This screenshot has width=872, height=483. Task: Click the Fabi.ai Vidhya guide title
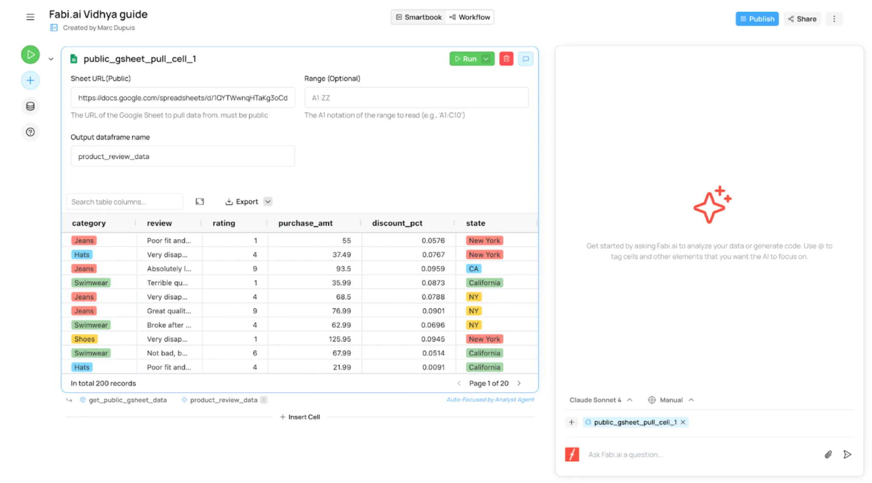point(98,14)
